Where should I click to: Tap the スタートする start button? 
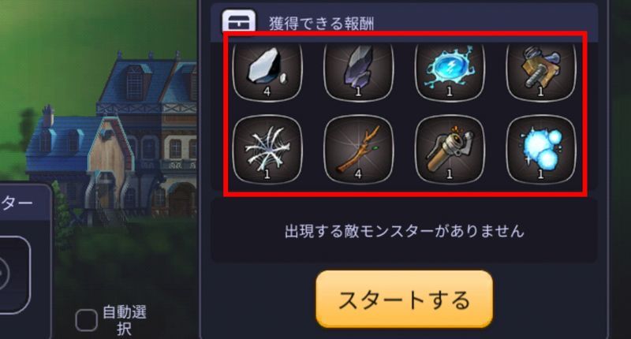point(404,299)
